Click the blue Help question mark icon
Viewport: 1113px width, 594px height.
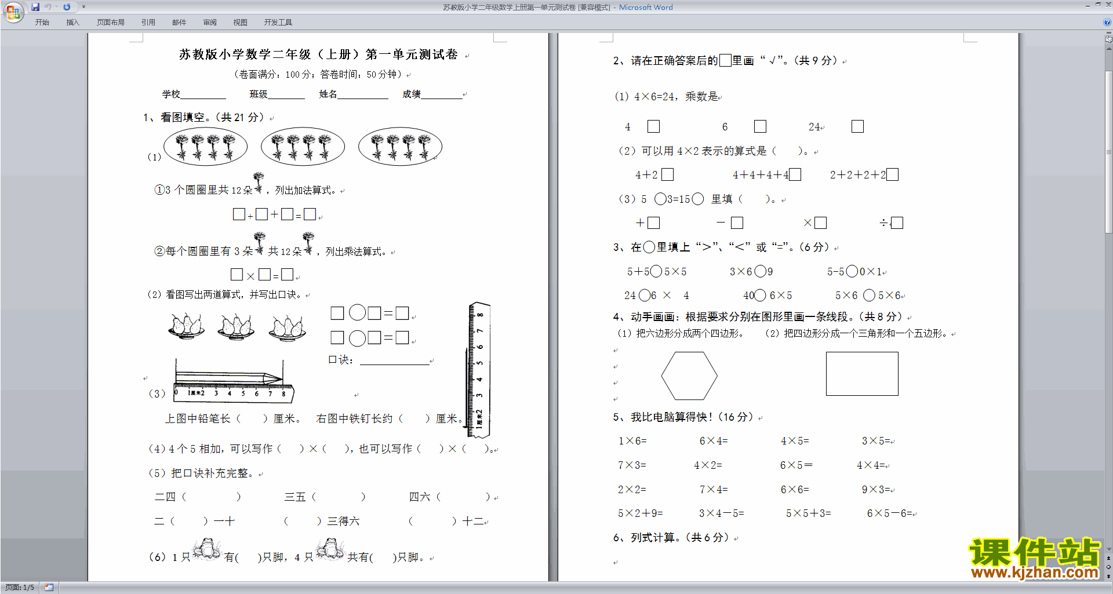[x=1107, y=22]
